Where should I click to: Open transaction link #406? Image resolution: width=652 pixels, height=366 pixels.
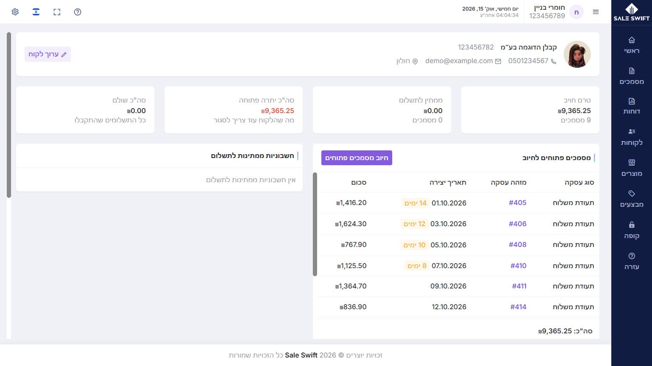point(517,224)
